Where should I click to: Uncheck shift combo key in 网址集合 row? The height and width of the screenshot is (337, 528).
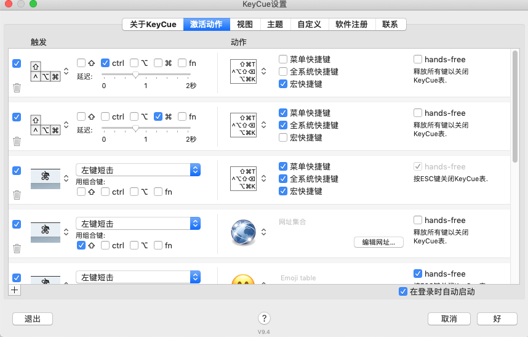[x=81, y=245]
